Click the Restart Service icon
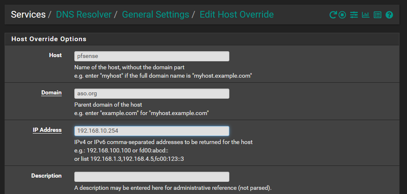Screen dimensions: 407x194 333,15
